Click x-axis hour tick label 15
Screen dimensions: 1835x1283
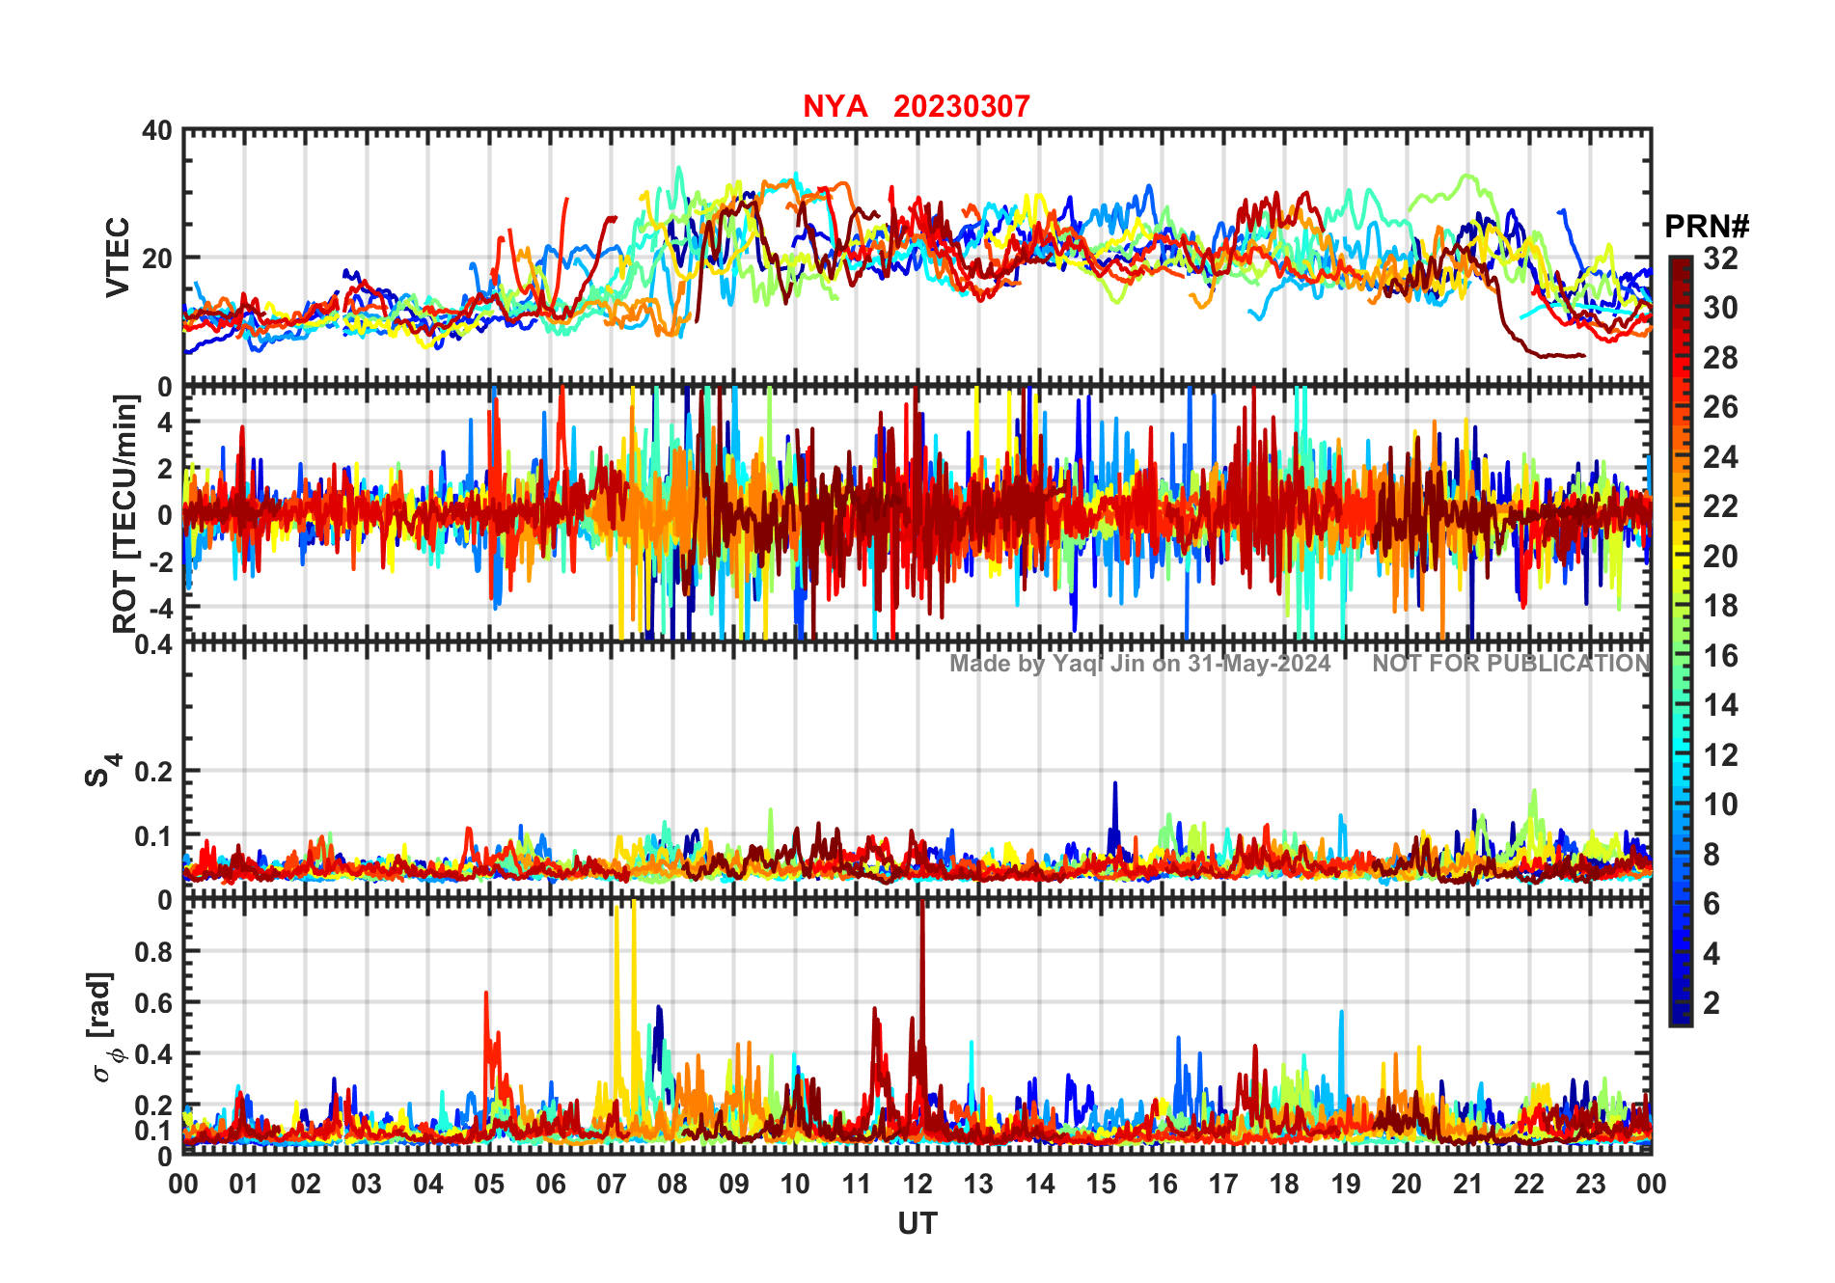coord(1101,1184)
